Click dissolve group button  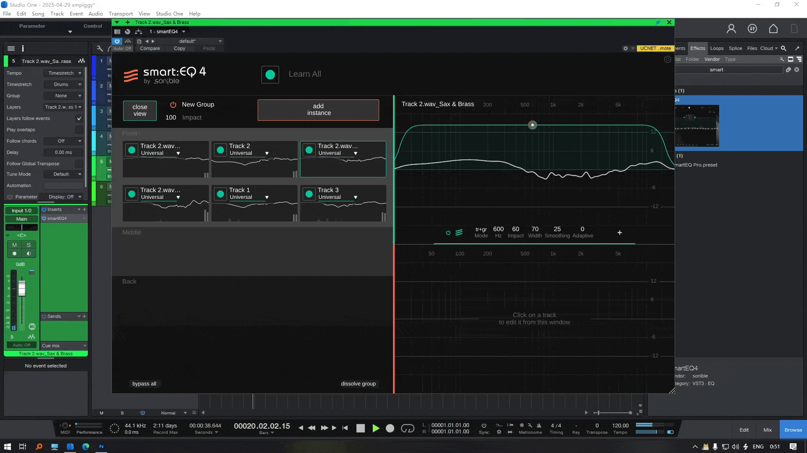coord(359,384)
